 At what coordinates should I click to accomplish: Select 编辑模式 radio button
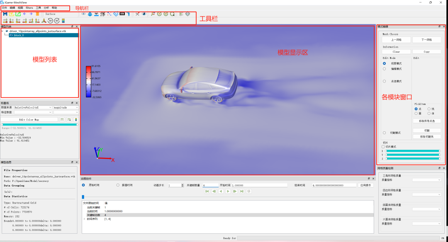coord(385,69)
